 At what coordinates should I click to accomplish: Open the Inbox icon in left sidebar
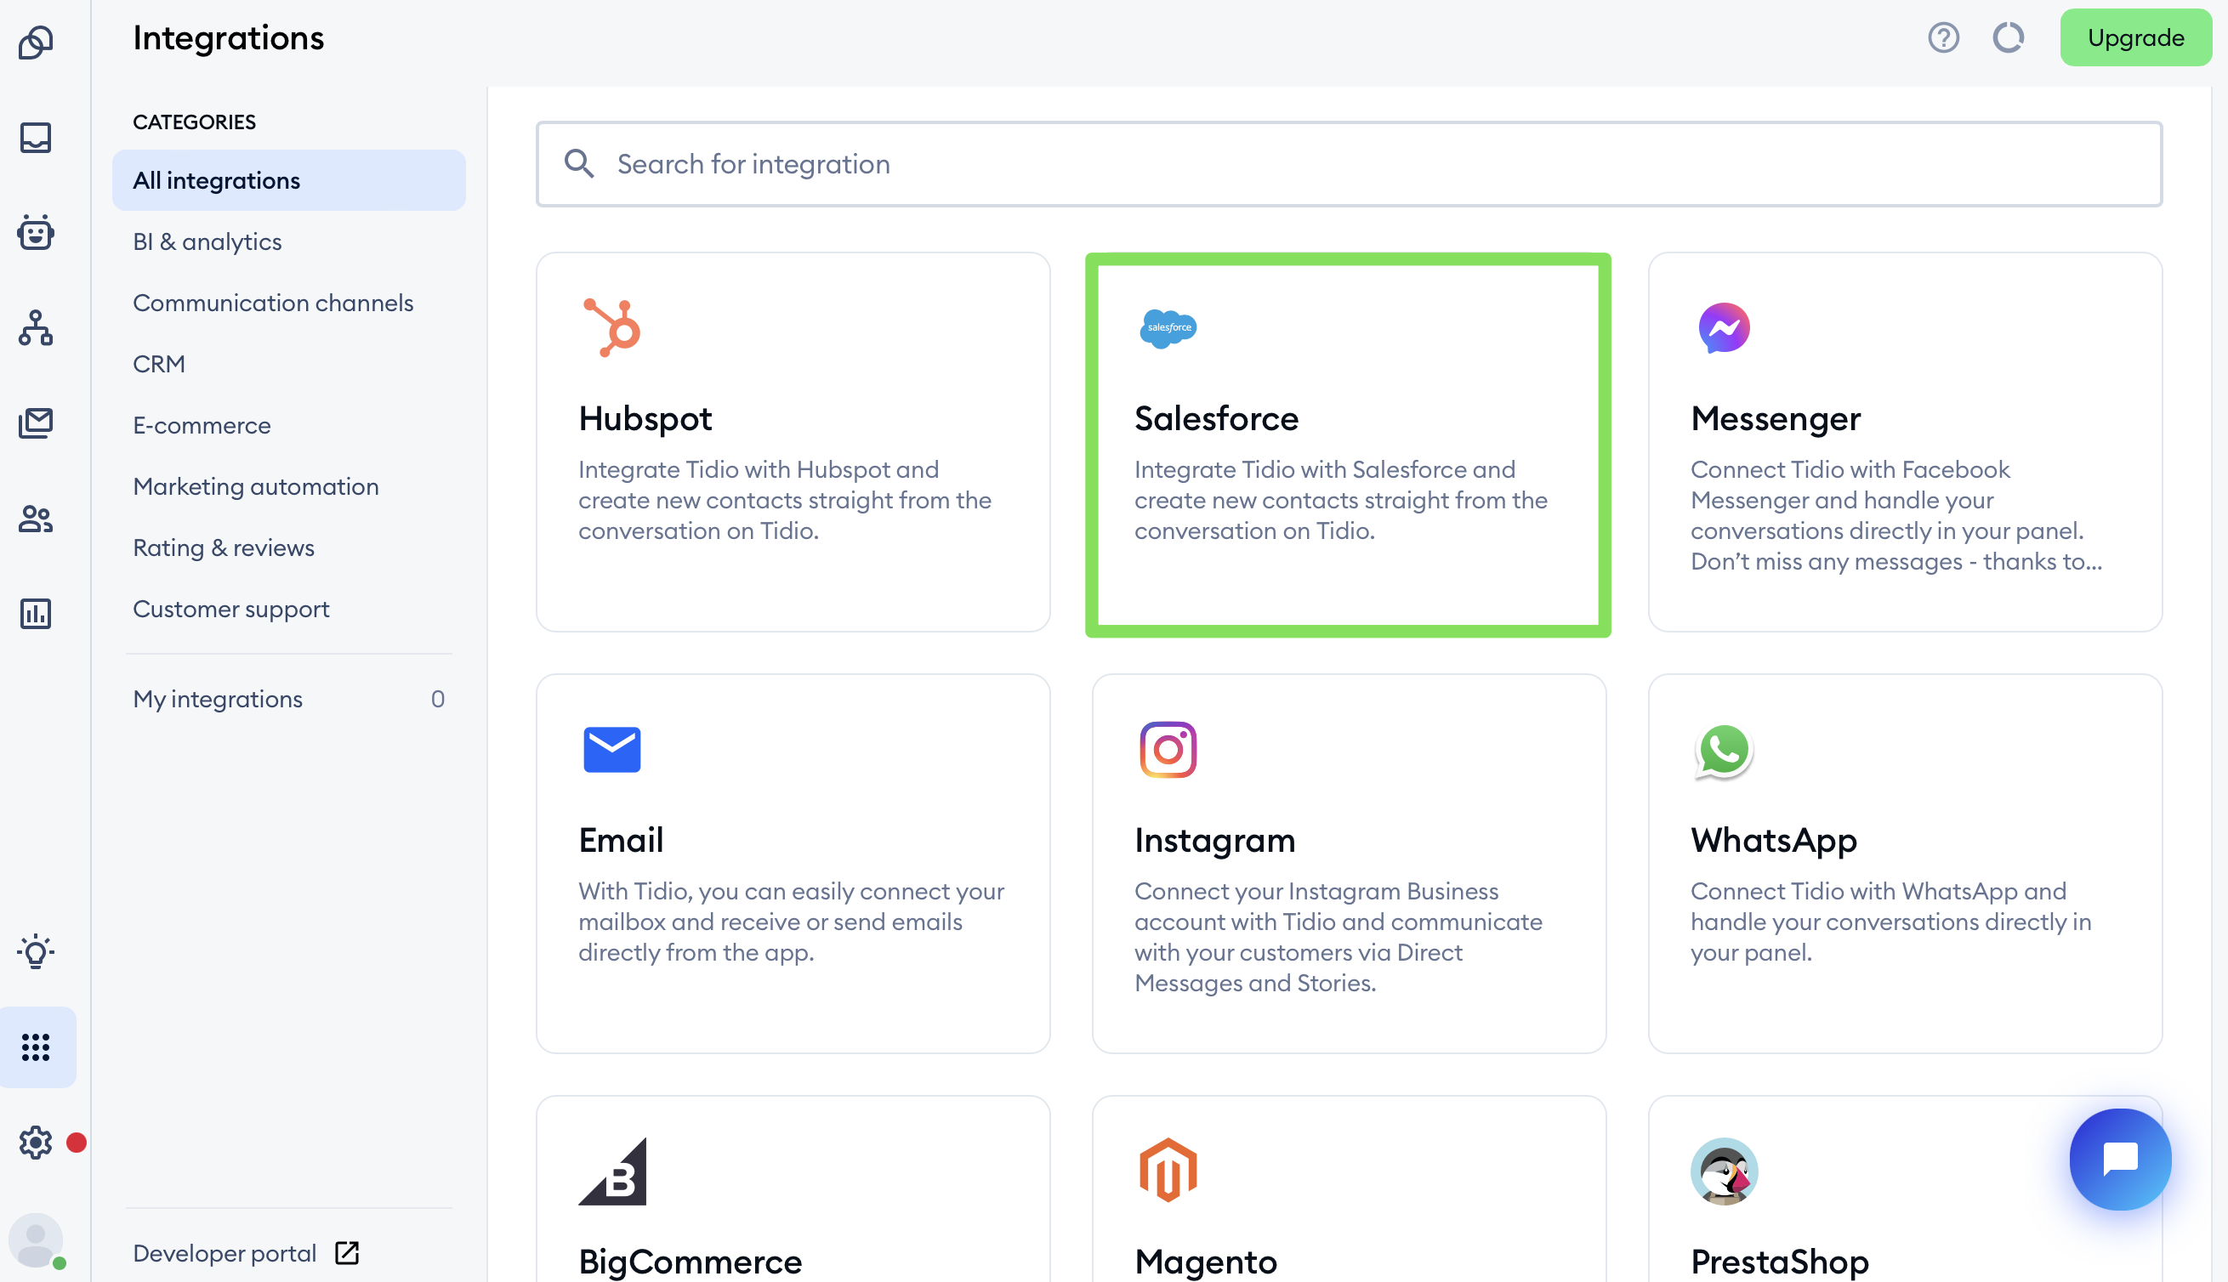(x=36, y=138)
